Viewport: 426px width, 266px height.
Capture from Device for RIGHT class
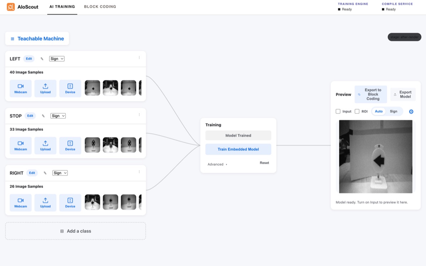pos(70,203)
